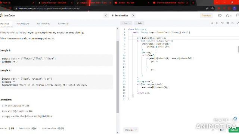Reset code to default with the circular arrow icon

(x=223, y=23)
